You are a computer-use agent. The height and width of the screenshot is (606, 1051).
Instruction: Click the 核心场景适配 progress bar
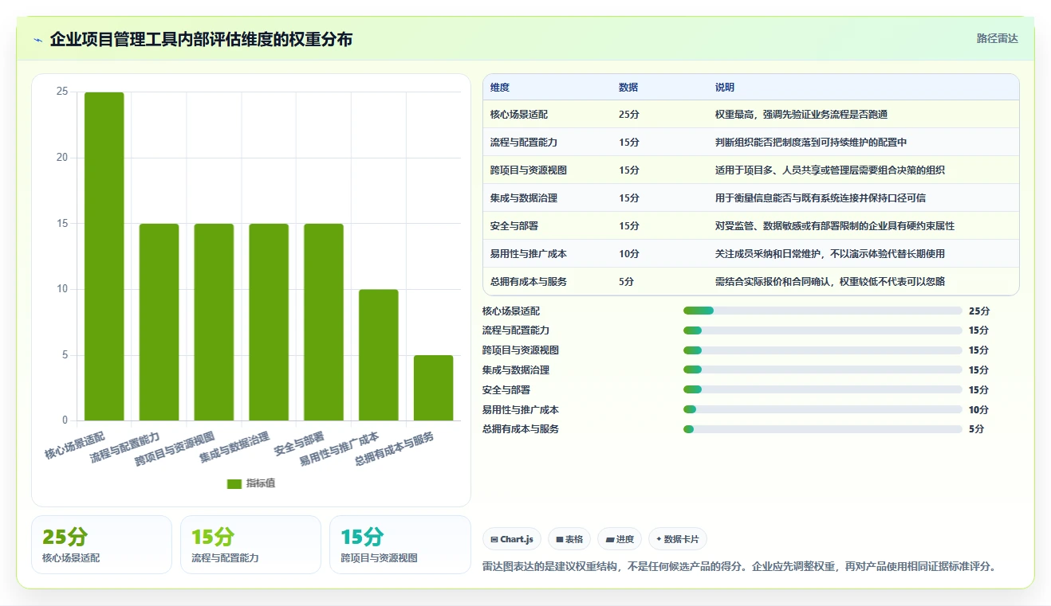823,311
